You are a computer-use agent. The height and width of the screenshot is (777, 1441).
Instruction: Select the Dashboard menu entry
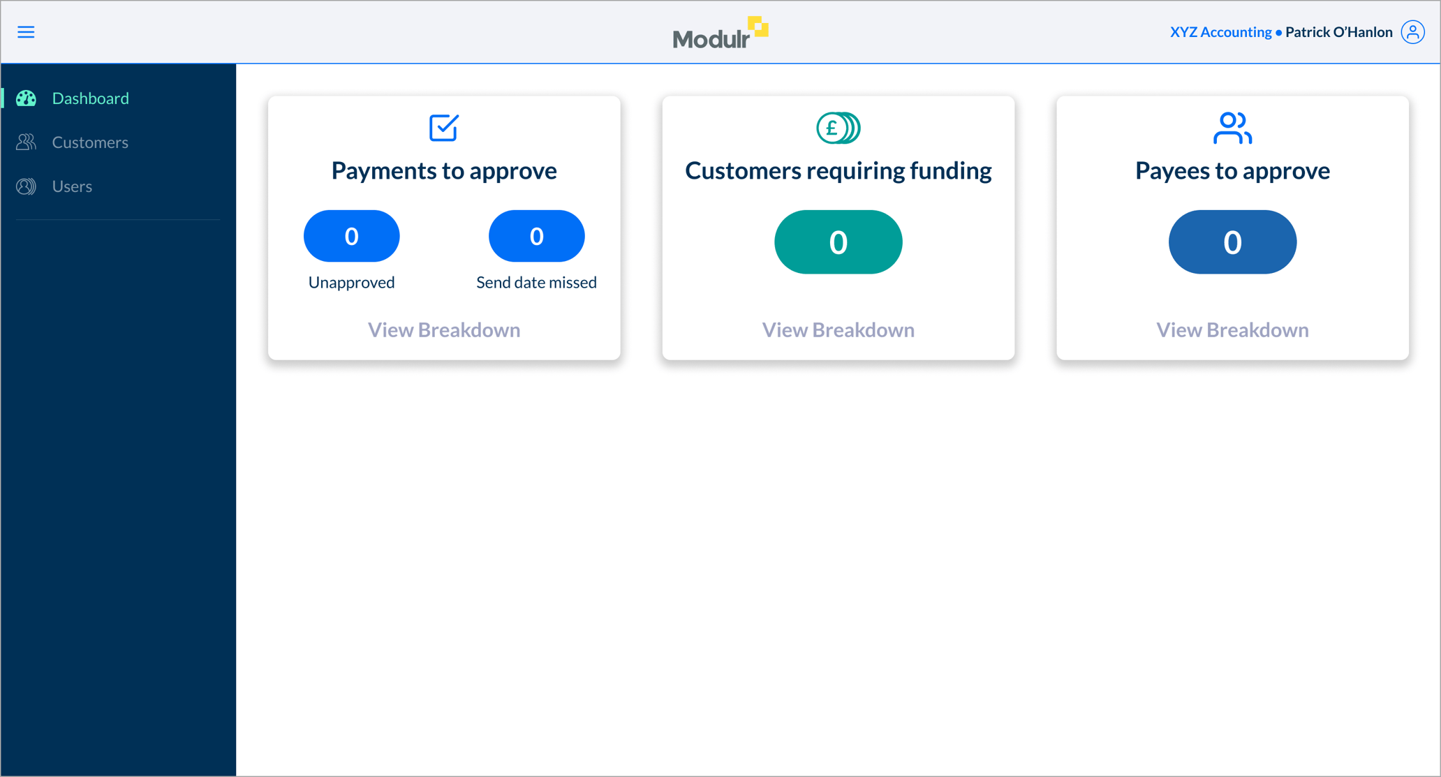click(90, 98)
